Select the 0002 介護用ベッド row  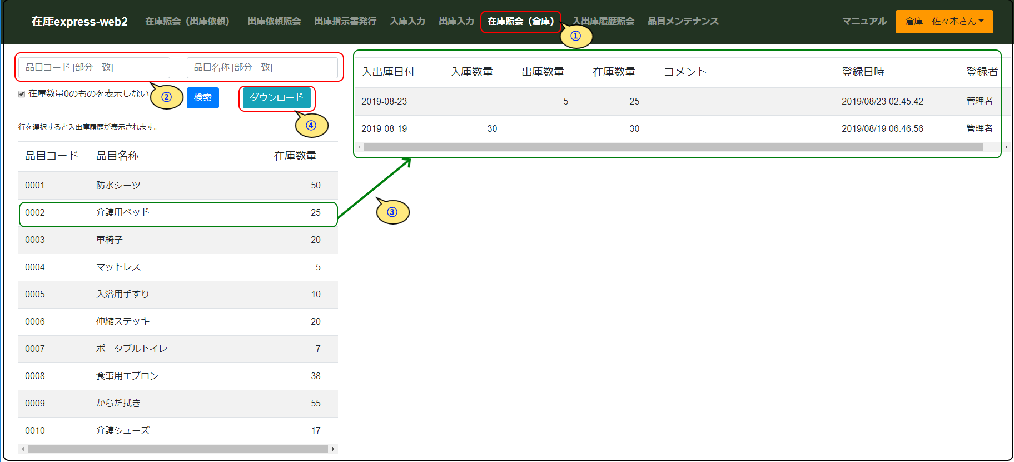[x=178, y=213]
